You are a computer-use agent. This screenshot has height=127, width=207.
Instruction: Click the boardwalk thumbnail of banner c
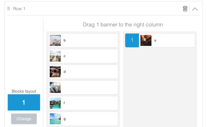[x=55, y=56]
